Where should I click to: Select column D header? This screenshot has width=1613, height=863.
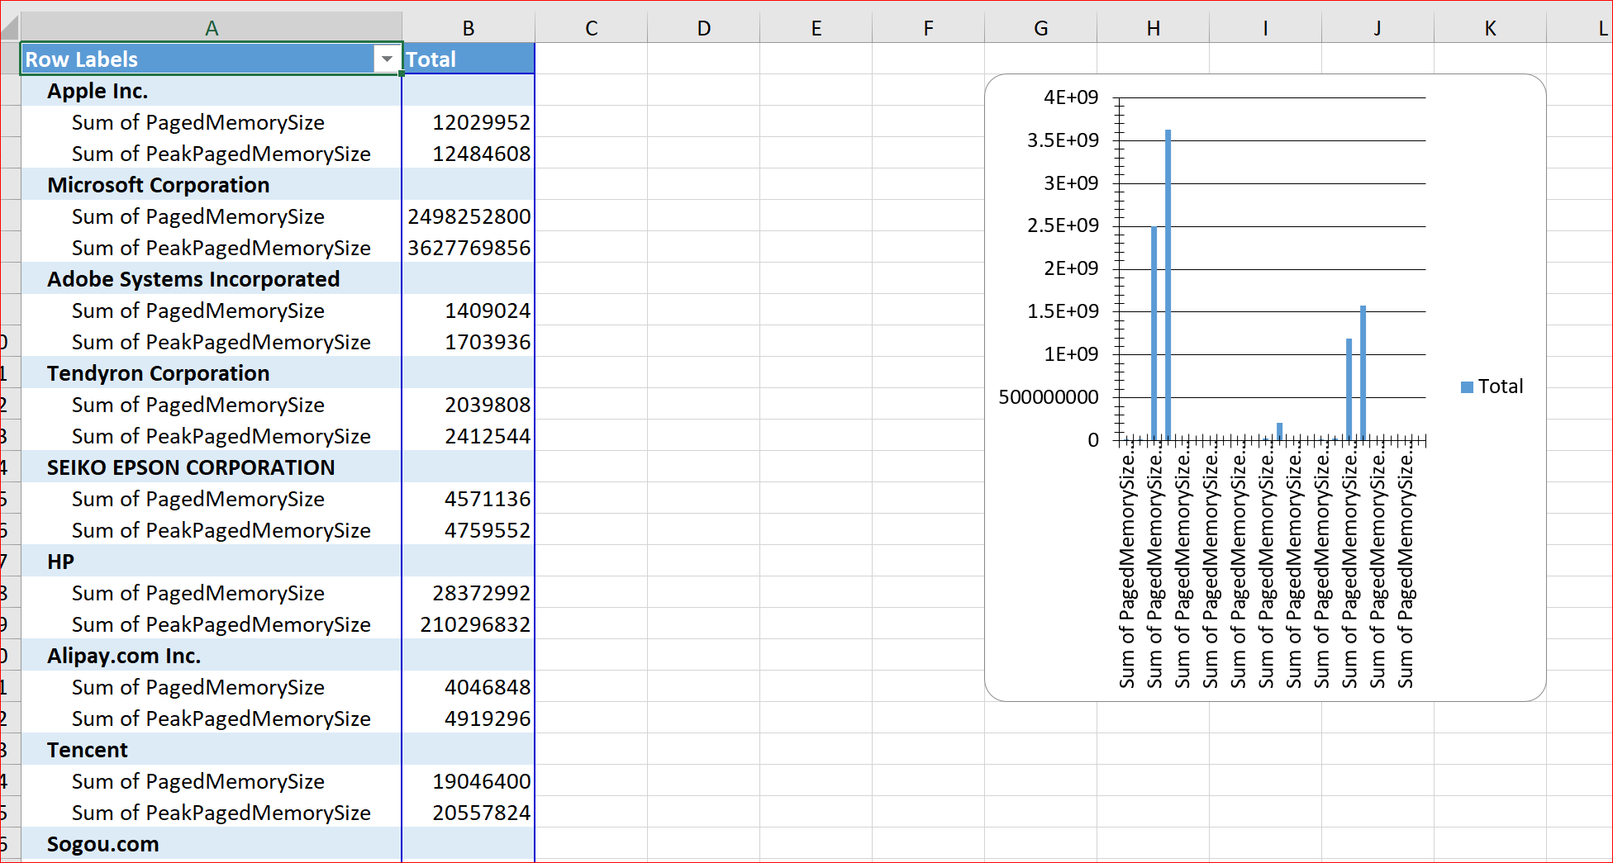(x=704, y=28)
